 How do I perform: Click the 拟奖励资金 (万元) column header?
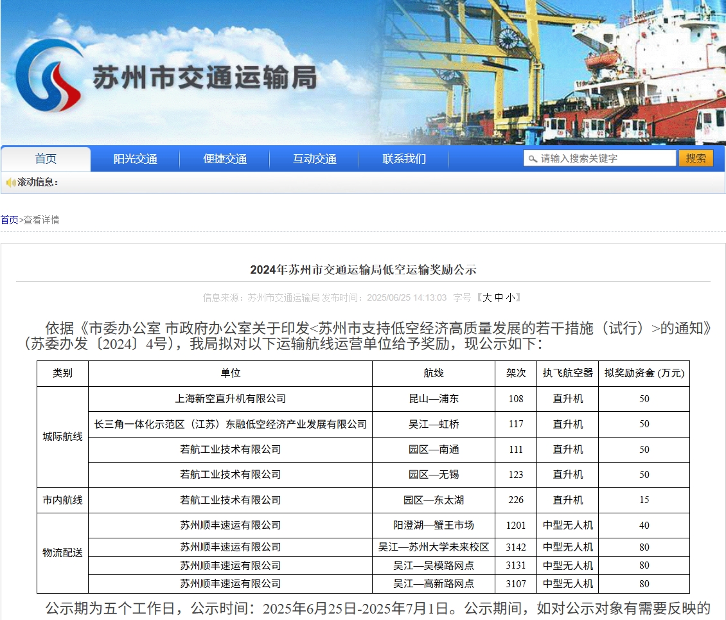[644, 373]
